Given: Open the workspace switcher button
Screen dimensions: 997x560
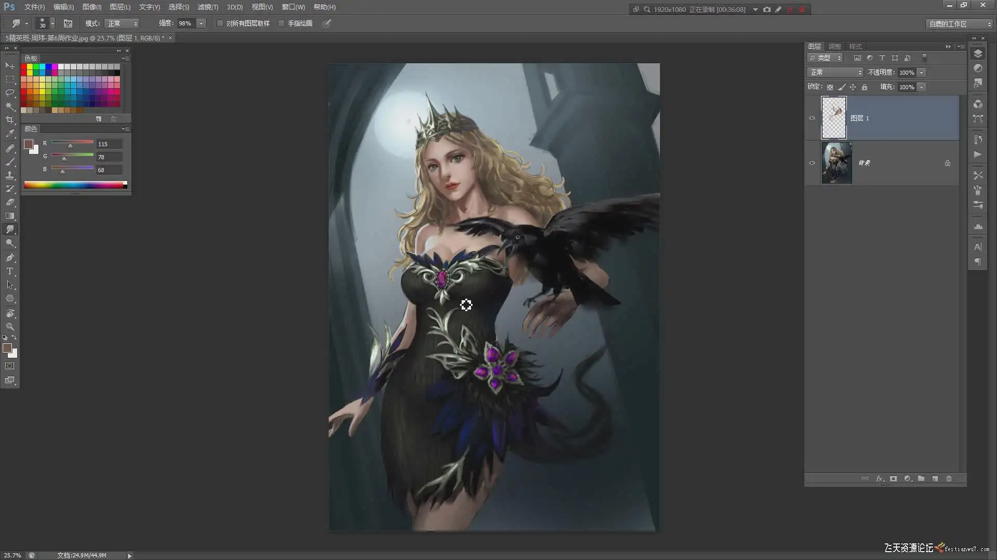Looking at the screenshot, I should (x=959, y=24).
